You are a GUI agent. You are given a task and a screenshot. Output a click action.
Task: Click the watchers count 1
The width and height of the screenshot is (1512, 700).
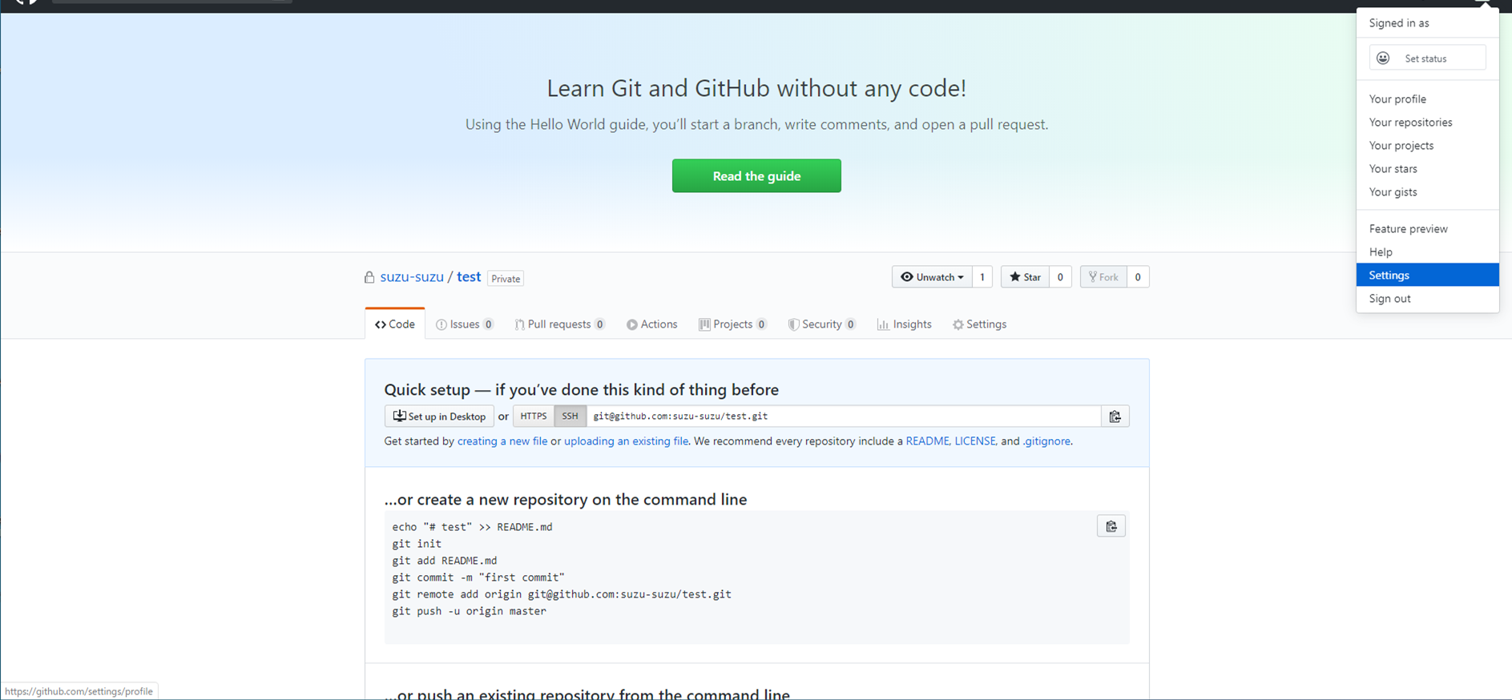[x=982, y=277]
